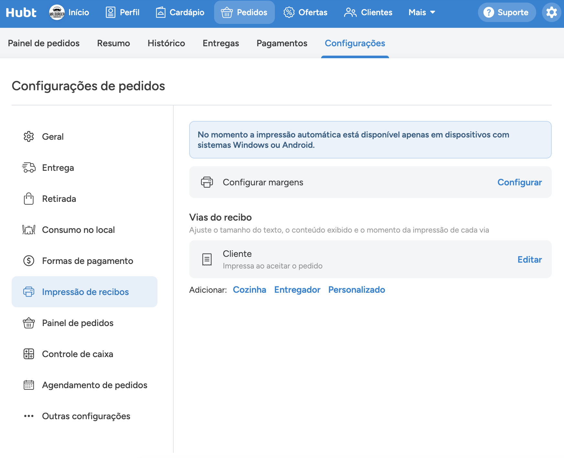Click Editar for Cliente receipt
564x458 pixels.
[x=529, y=259]
